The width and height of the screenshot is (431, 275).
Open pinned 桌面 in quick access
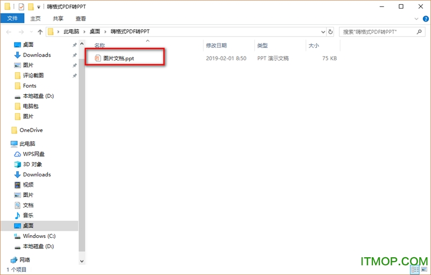click(28, 45)
